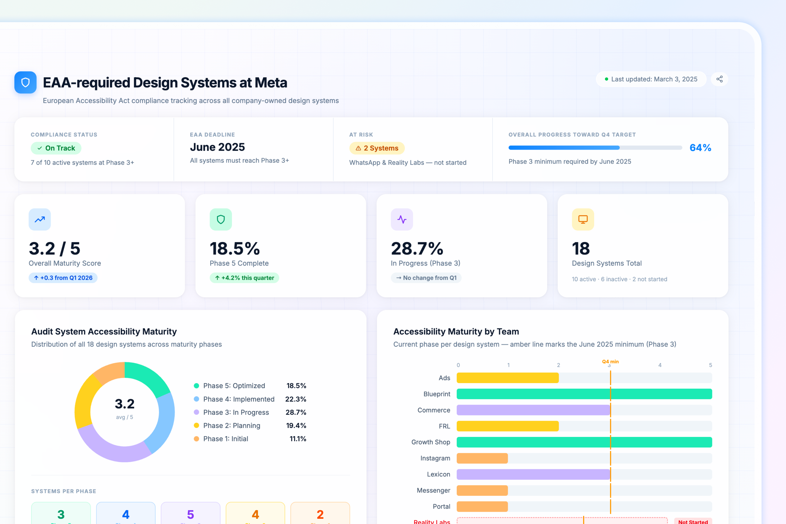Screen dimensions: 786x524
Task: Select the Accessibility Maturity by Team heading
Action: pyautogui.click(x=456, y=332)
